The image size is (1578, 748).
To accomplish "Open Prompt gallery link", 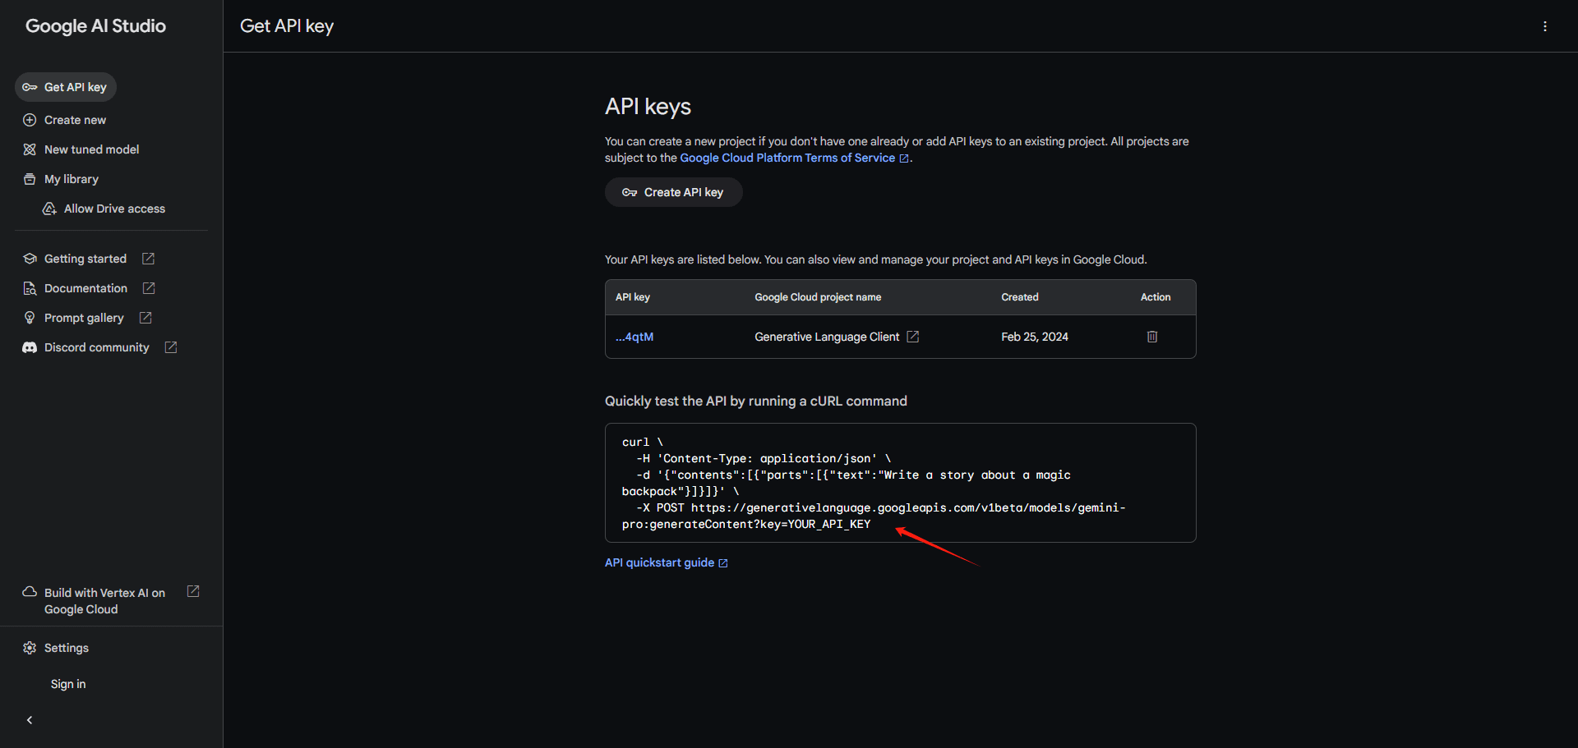I will 84,318.
